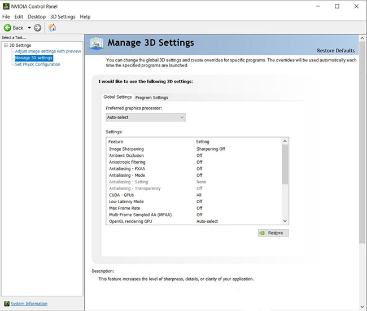Collapse the 3D Settings tree node
Image resolution: width=367 pixels, height=311 pixels.
pos(6,45)
